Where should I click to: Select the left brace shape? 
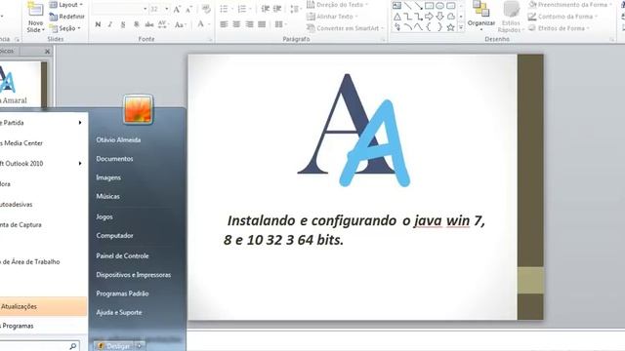click(429, 27)
